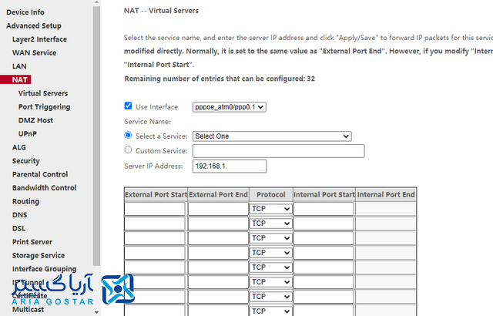Click the Aria Gostar logo icon
Image resolution: width=493 pixels, height=316 pixels.
[121, 289]
